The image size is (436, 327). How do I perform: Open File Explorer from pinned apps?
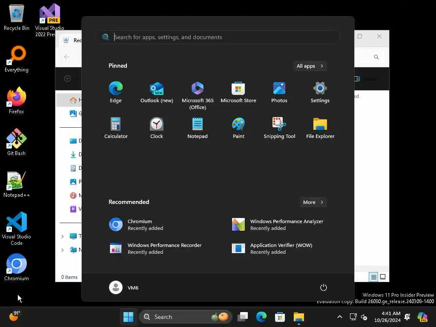click(x=320, y=128)
